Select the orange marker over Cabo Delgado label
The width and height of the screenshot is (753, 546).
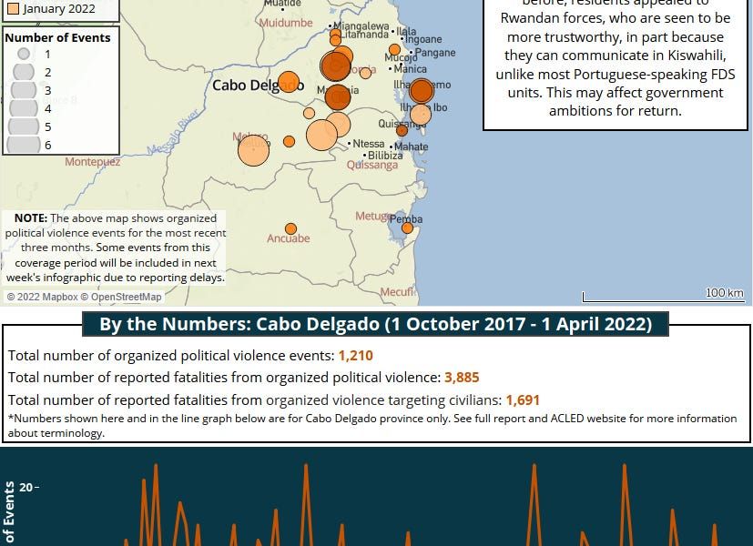(x=289, y=82)
